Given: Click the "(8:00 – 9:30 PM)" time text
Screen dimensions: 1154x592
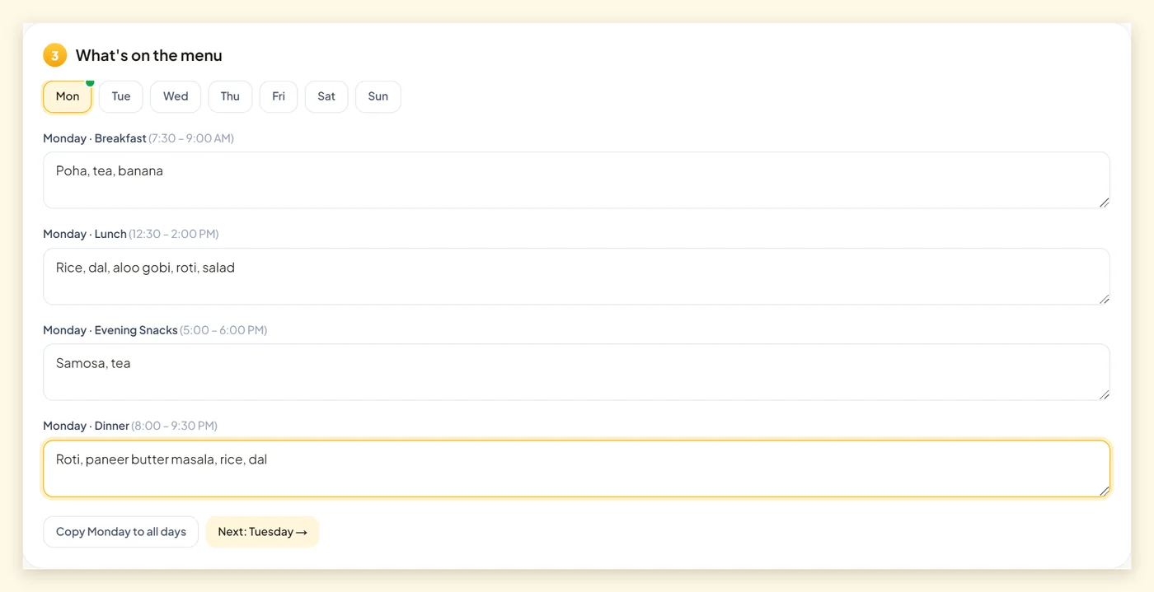Looking at the screenshot, I should [174, 426].
